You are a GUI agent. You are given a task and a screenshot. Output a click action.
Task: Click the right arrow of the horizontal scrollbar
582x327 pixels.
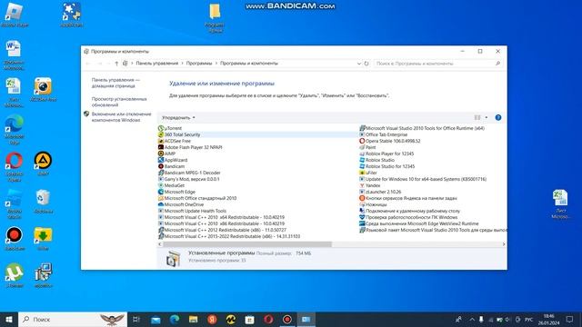[504, 244]
